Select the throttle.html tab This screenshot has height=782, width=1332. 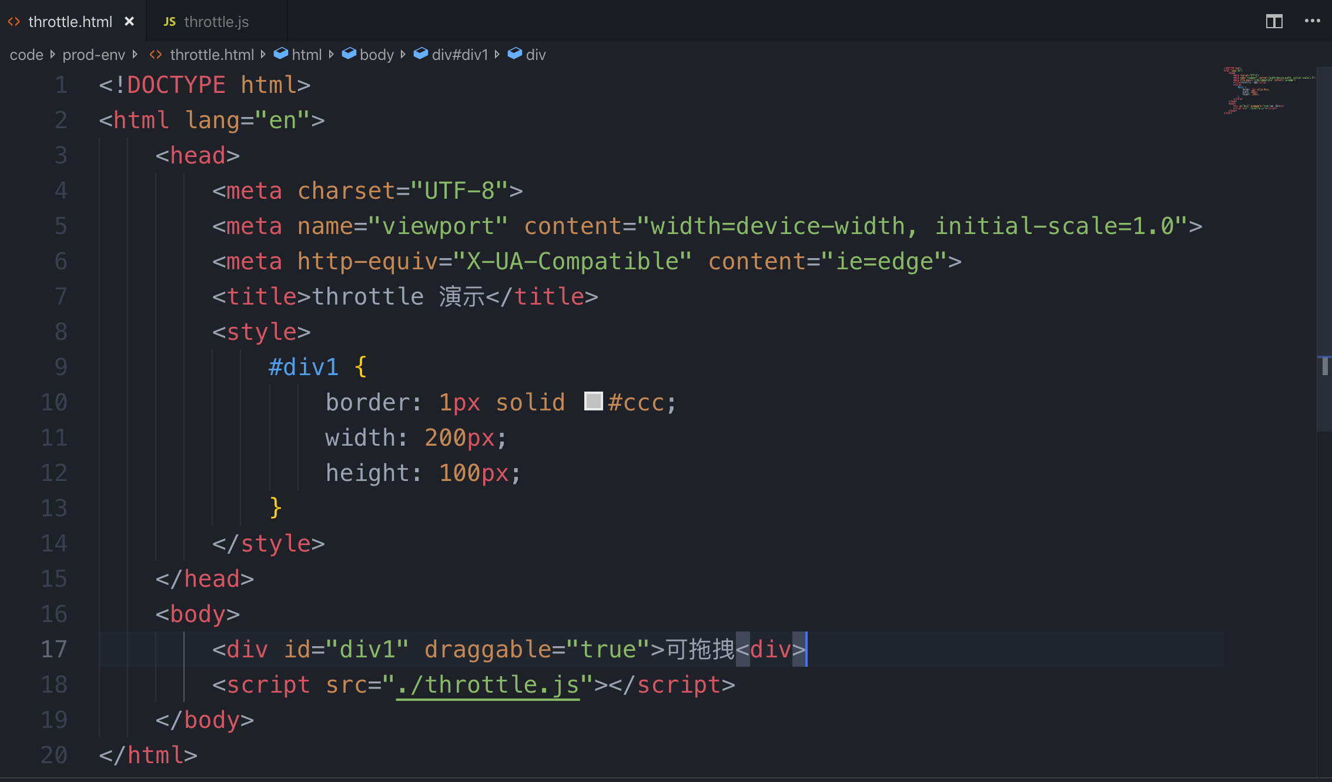[70, 22]
